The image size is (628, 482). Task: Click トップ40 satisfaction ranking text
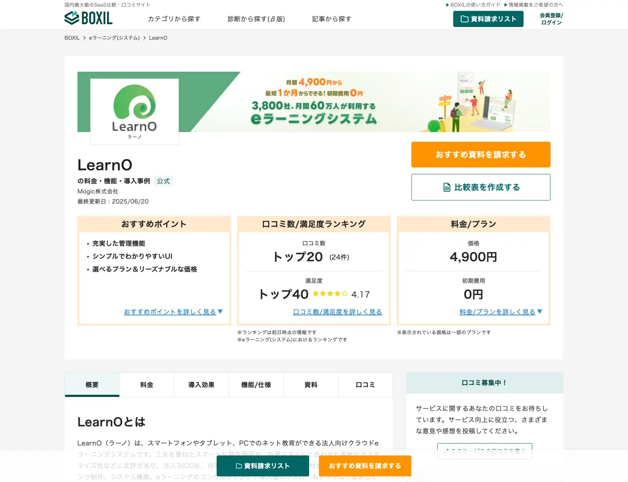click(x=284, y=294)
